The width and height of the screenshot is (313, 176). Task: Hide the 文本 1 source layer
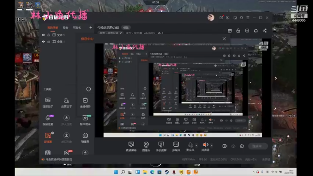click(43, 35)
